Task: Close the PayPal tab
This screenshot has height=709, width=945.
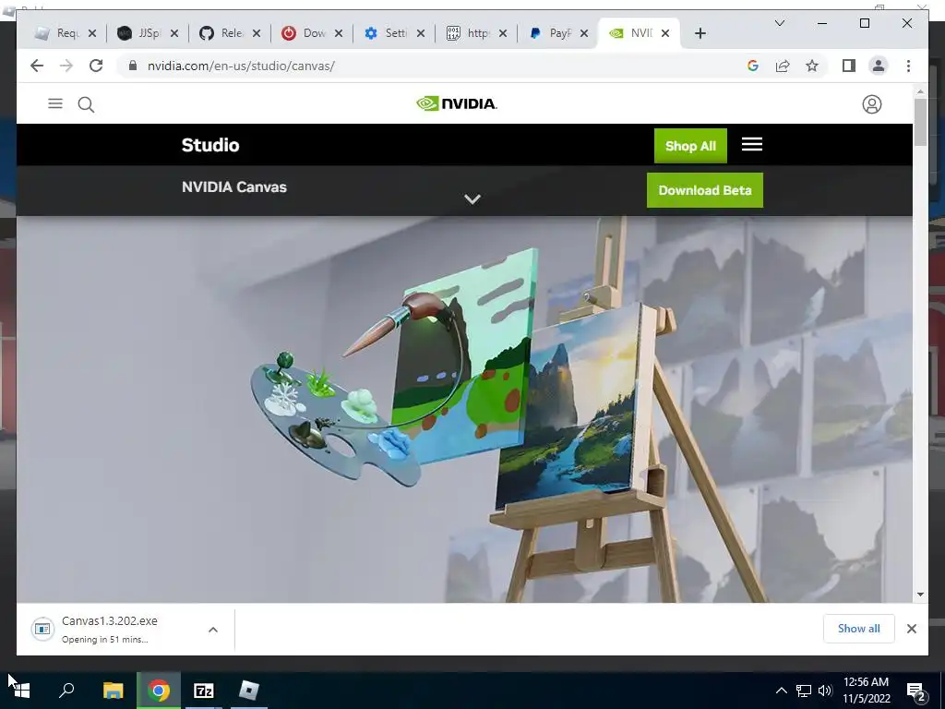Action: pos(583,33)
